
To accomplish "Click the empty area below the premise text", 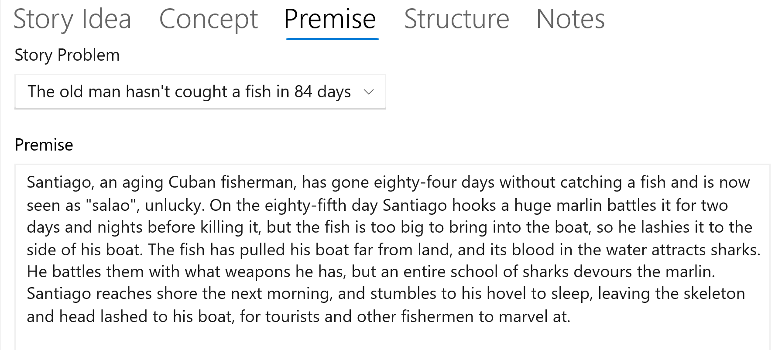I will click(392, 338).
